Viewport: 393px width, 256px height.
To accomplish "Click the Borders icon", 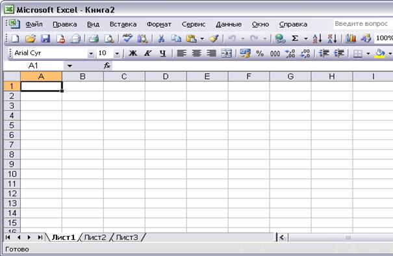I will click(x=358, y=53).
